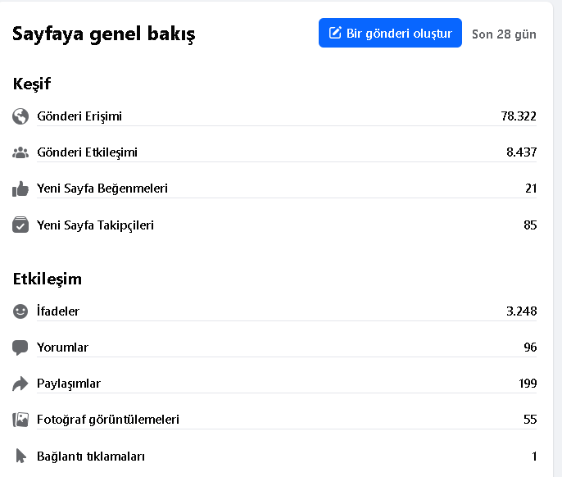
Task: Click the smiley face icon beside İfadeler
Action: [x=20, y=311]
